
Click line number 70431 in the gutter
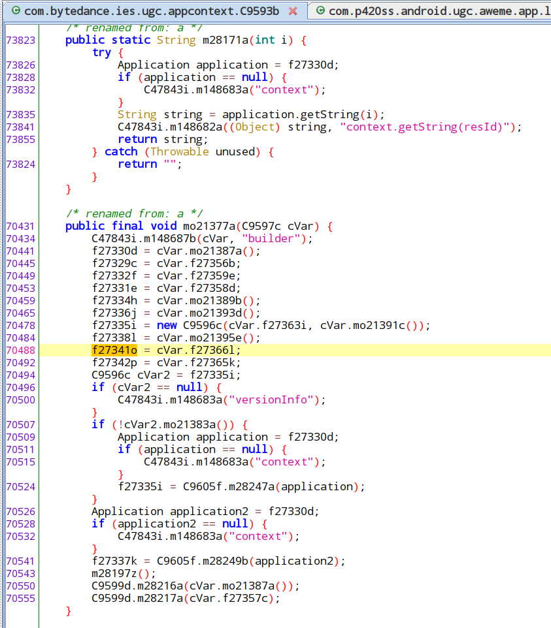coord(20,226)
